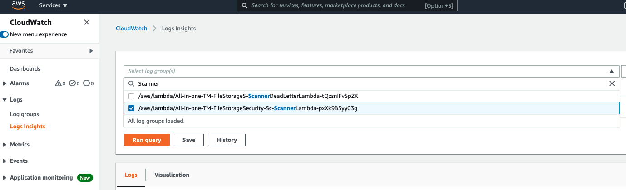This screenshot has width=626, height=190.
Task: Click the magnifier icon in log group filter
Action: coord(131,84)
